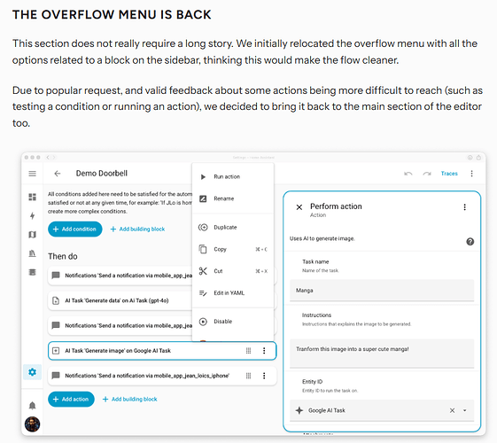
Task: Close the Perform action panel
Action: (299, 207)
